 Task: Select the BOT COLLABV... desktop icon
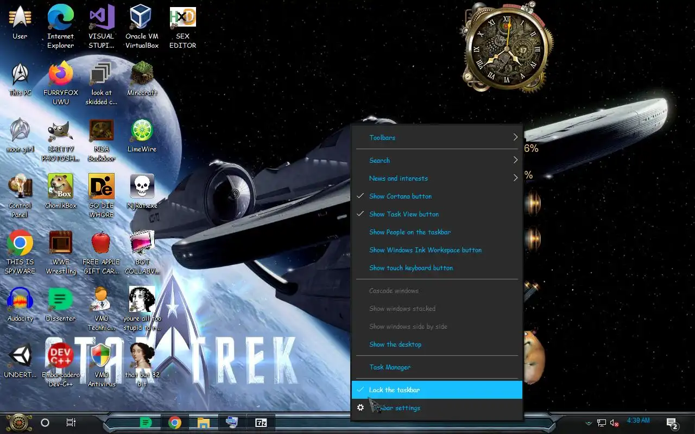point(142,253)
